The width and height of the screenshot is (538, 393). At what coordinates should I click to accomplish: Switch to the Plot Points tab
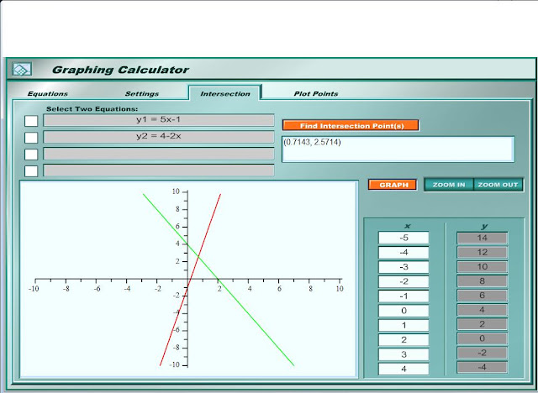(x=316, y=93)
